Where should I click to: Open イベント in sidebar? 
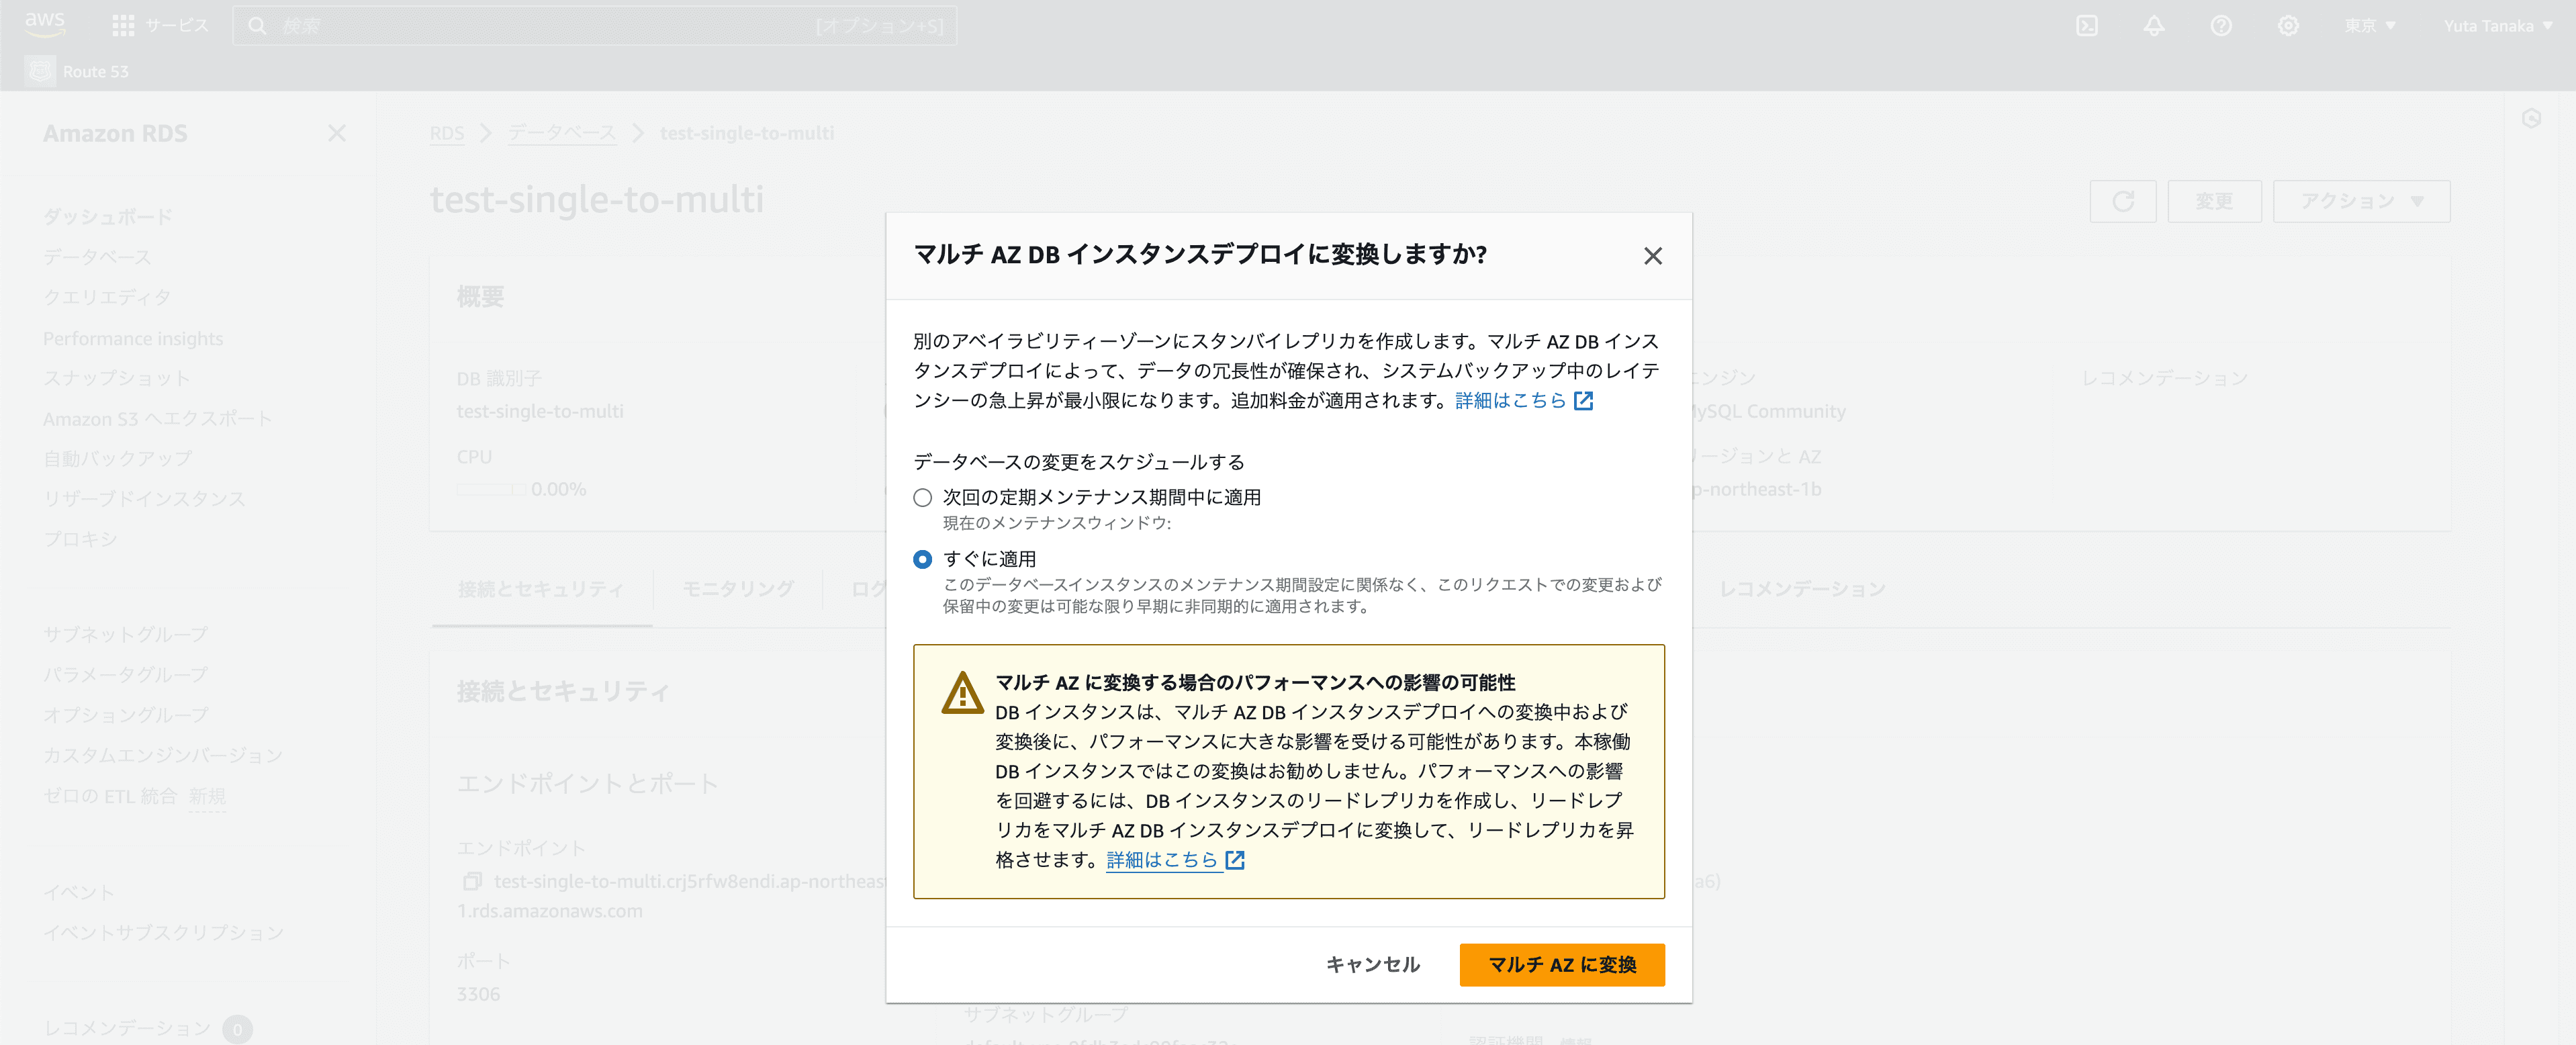pos(79,892)
